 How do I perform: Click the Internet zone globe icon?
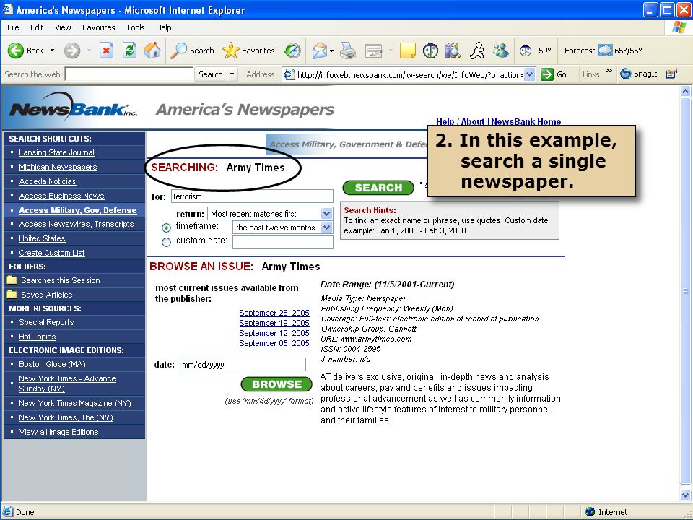(x=590, y=512)
